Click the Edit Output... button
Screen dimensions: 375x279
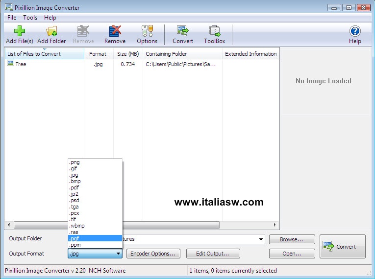click(x=213, y=254)
